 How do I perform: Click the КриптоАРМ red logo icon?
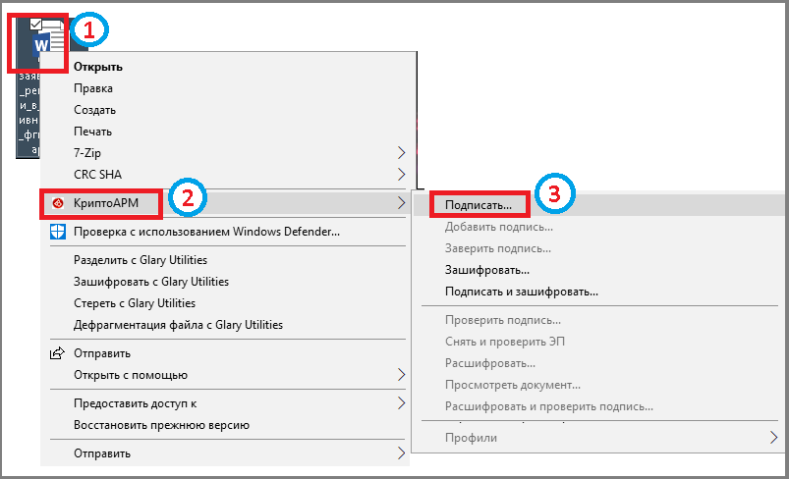(x=58, y=203)
